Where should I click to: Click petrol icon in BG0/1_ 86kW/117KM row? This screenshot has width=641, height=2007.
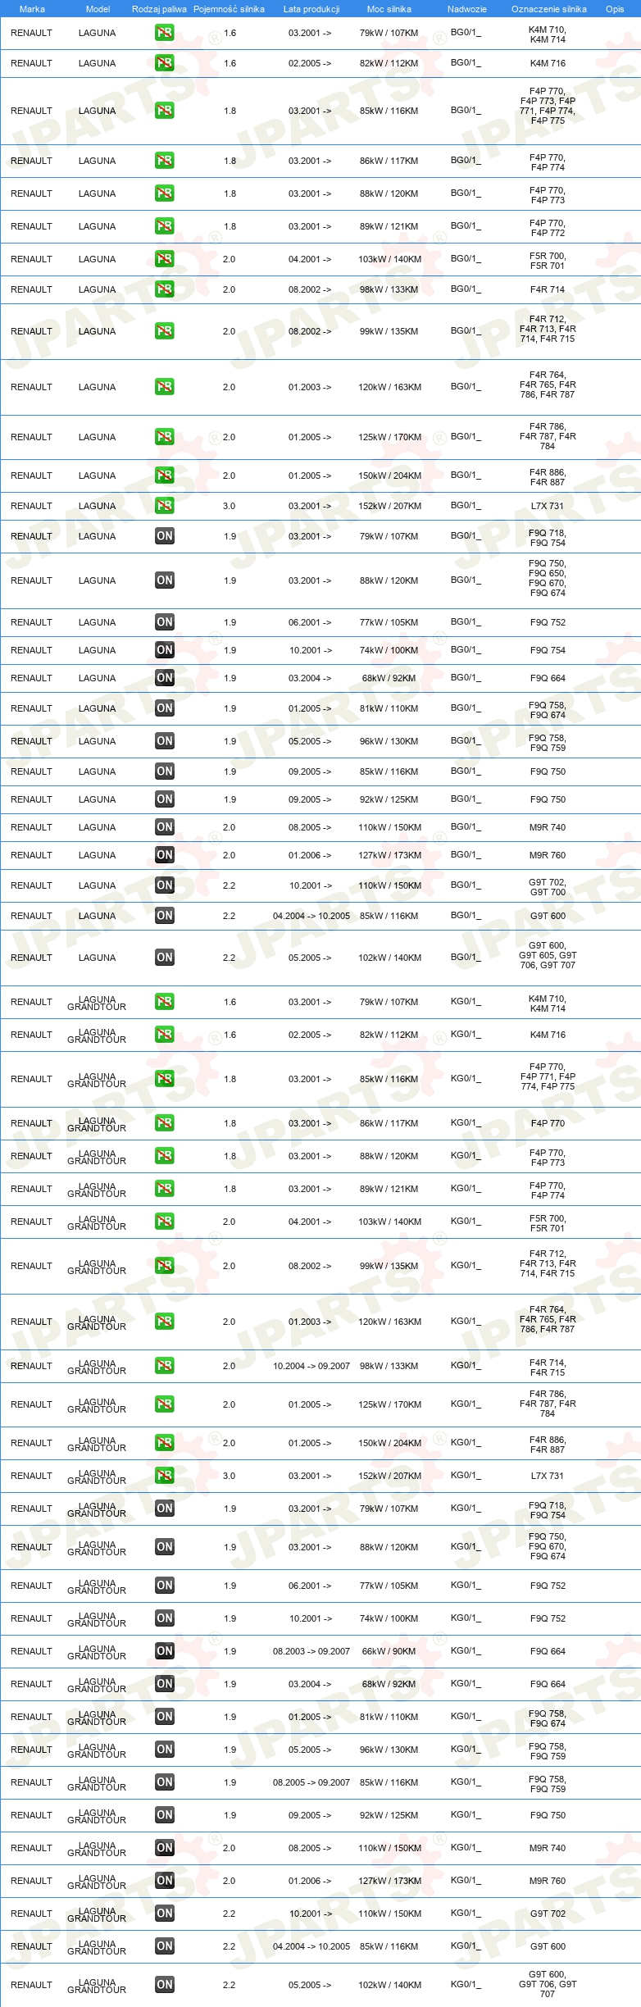pos(164,161)
